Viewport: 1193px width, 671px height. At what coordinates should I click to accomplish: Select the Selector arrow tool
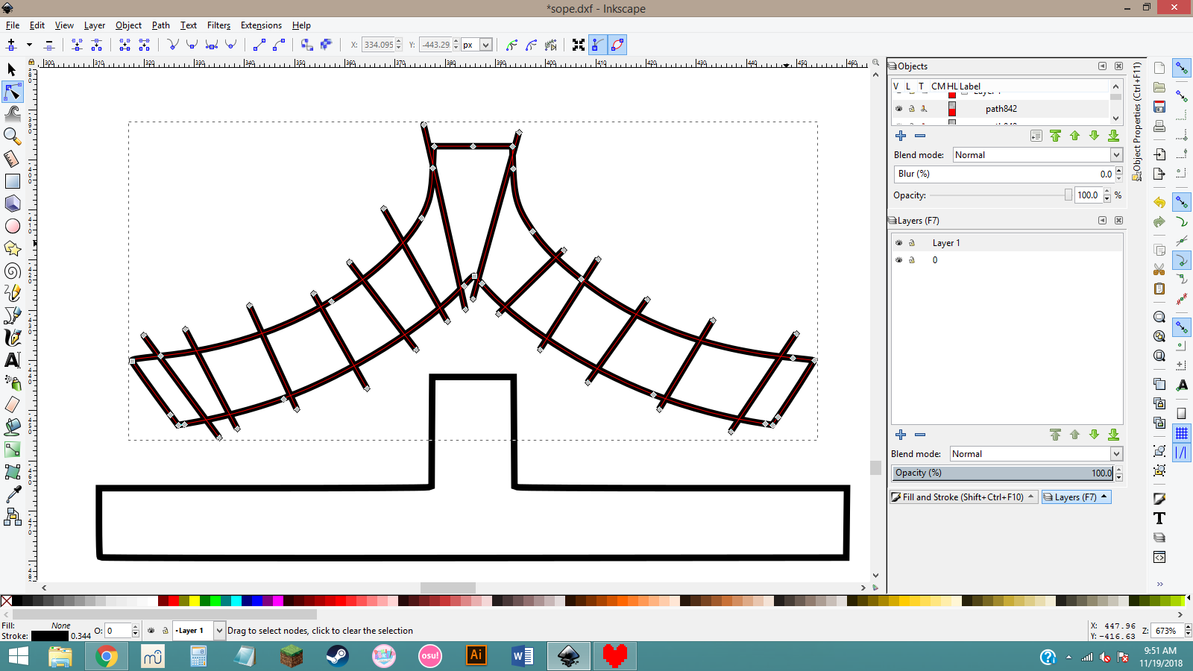tap(12, 69)
